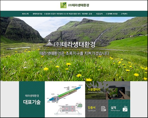This screenshot has height=118, width=148.
Task: Select the 시공실적 menu item
Action: (99, 14)
